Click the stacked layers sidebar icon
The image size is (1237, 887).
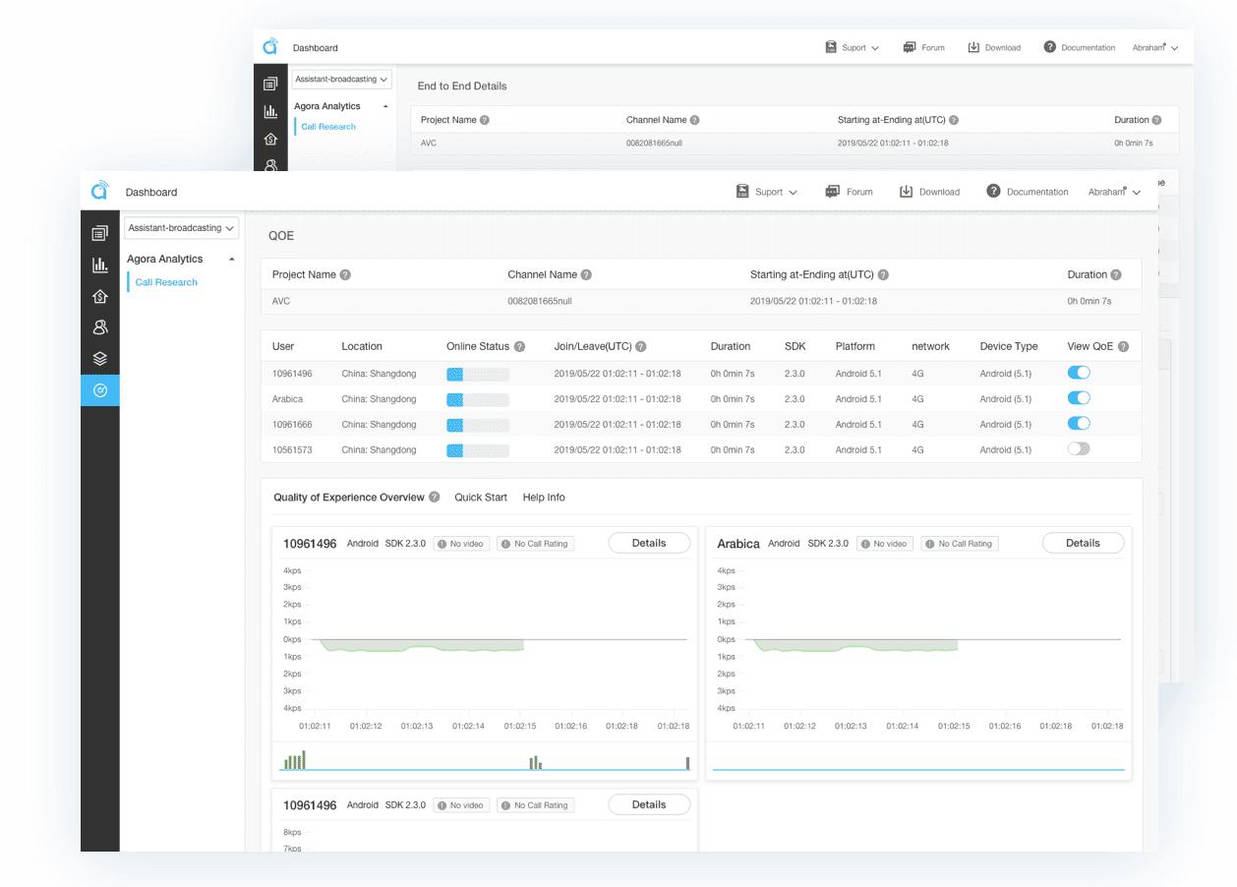(x=99, y=359)
